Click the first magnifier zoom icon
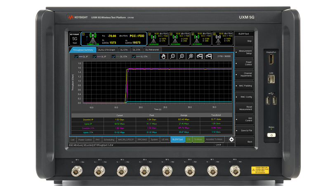330x186 pixels. click(x=172, y=57)
